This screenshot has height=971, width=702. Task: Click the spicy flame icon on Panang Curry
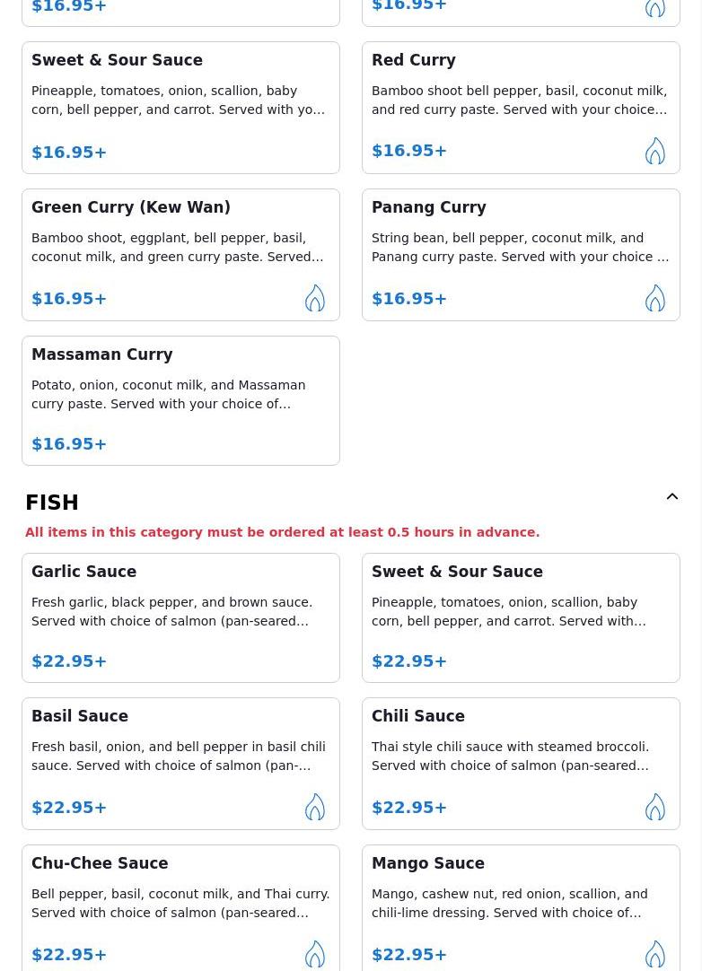(655, 298)
